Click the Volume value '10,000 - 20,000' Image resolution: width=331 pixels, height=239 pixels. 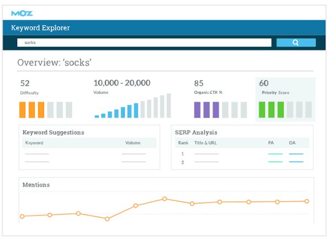pos(122,83)
